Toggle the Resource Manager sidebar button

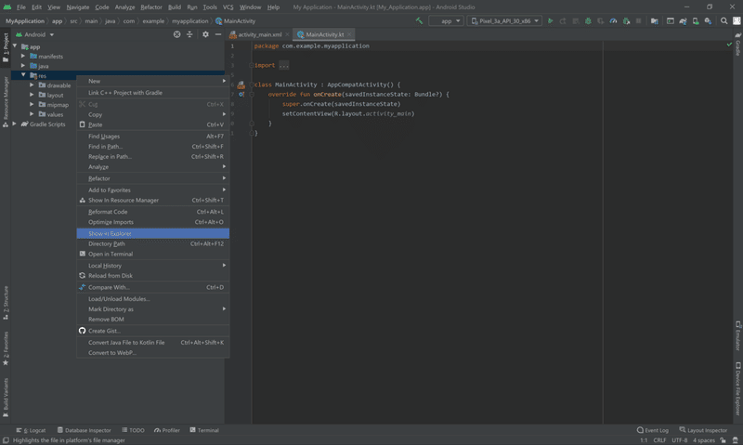pyautogui.click(x=6, y=102)
